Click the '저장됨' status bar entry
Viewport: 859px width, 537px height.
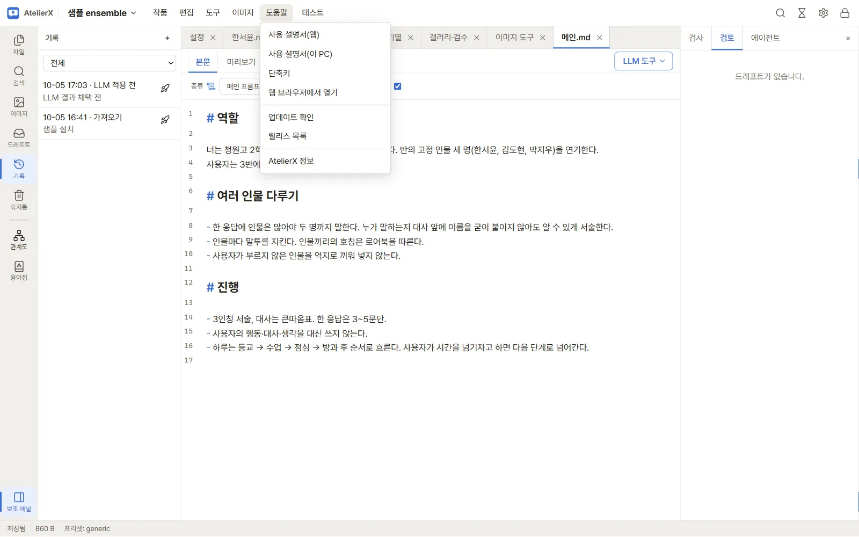tap(16, 529)
